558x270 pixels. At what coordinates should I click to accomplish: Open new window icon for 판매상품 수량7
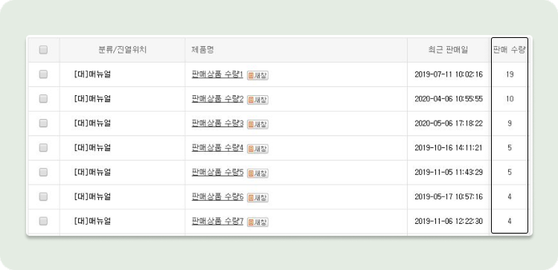click(x=257, y=222)
